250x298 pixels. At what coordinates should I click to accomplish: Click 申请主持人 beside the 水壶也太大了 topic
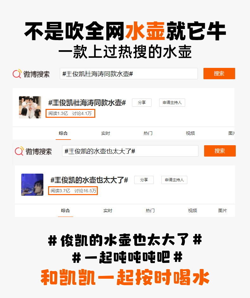point(174,180)
